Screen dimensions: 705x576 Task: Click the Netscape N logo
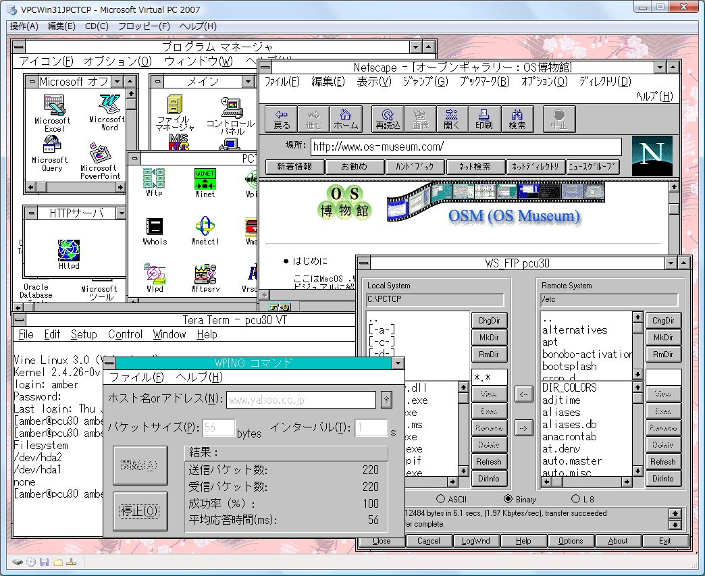point(652,155)
